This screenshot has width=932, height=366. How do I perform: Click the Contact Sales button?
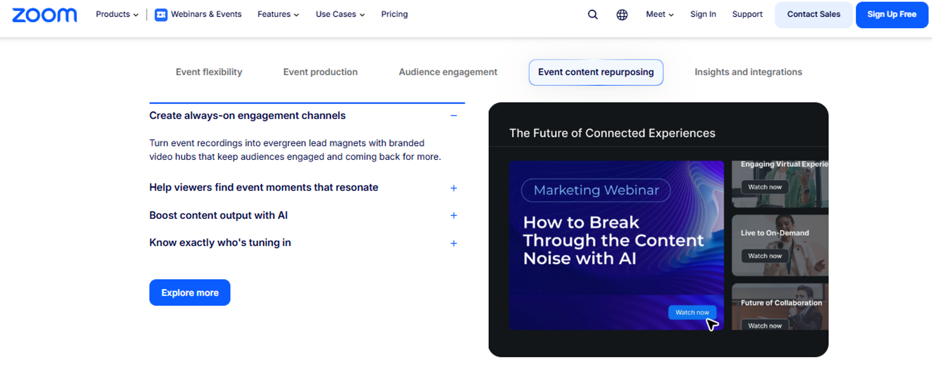coord(814,15)
